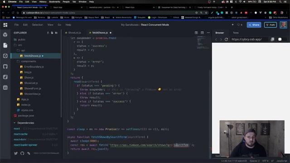Open the Live collaboration icon in sidebar
290x163 pixels.
[5, 87]
